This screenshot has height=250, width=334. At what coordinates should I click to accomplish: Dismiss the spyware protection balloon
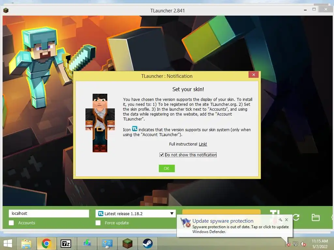[286, 220]
